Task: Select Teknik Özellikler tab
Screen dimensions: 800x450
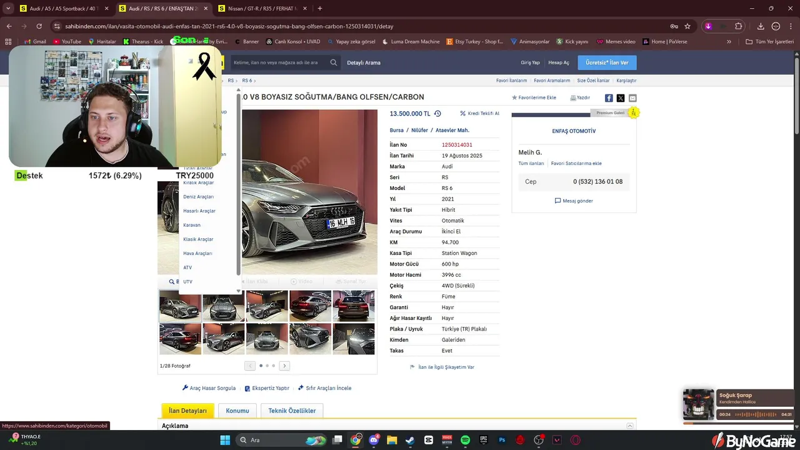Action: (x=292, y=411)
